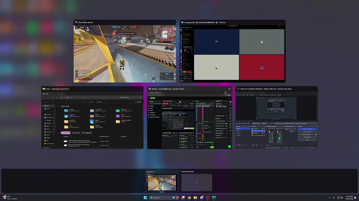Open network settings from the tray icon
Viewport: 359px width, 201px height.
click(338, 198)
